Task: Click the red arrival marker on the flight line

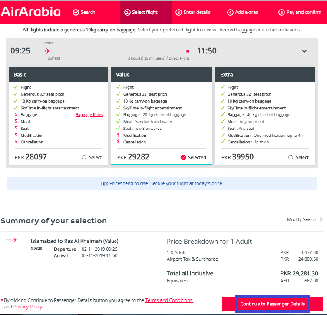Action: tap(188, 51)
